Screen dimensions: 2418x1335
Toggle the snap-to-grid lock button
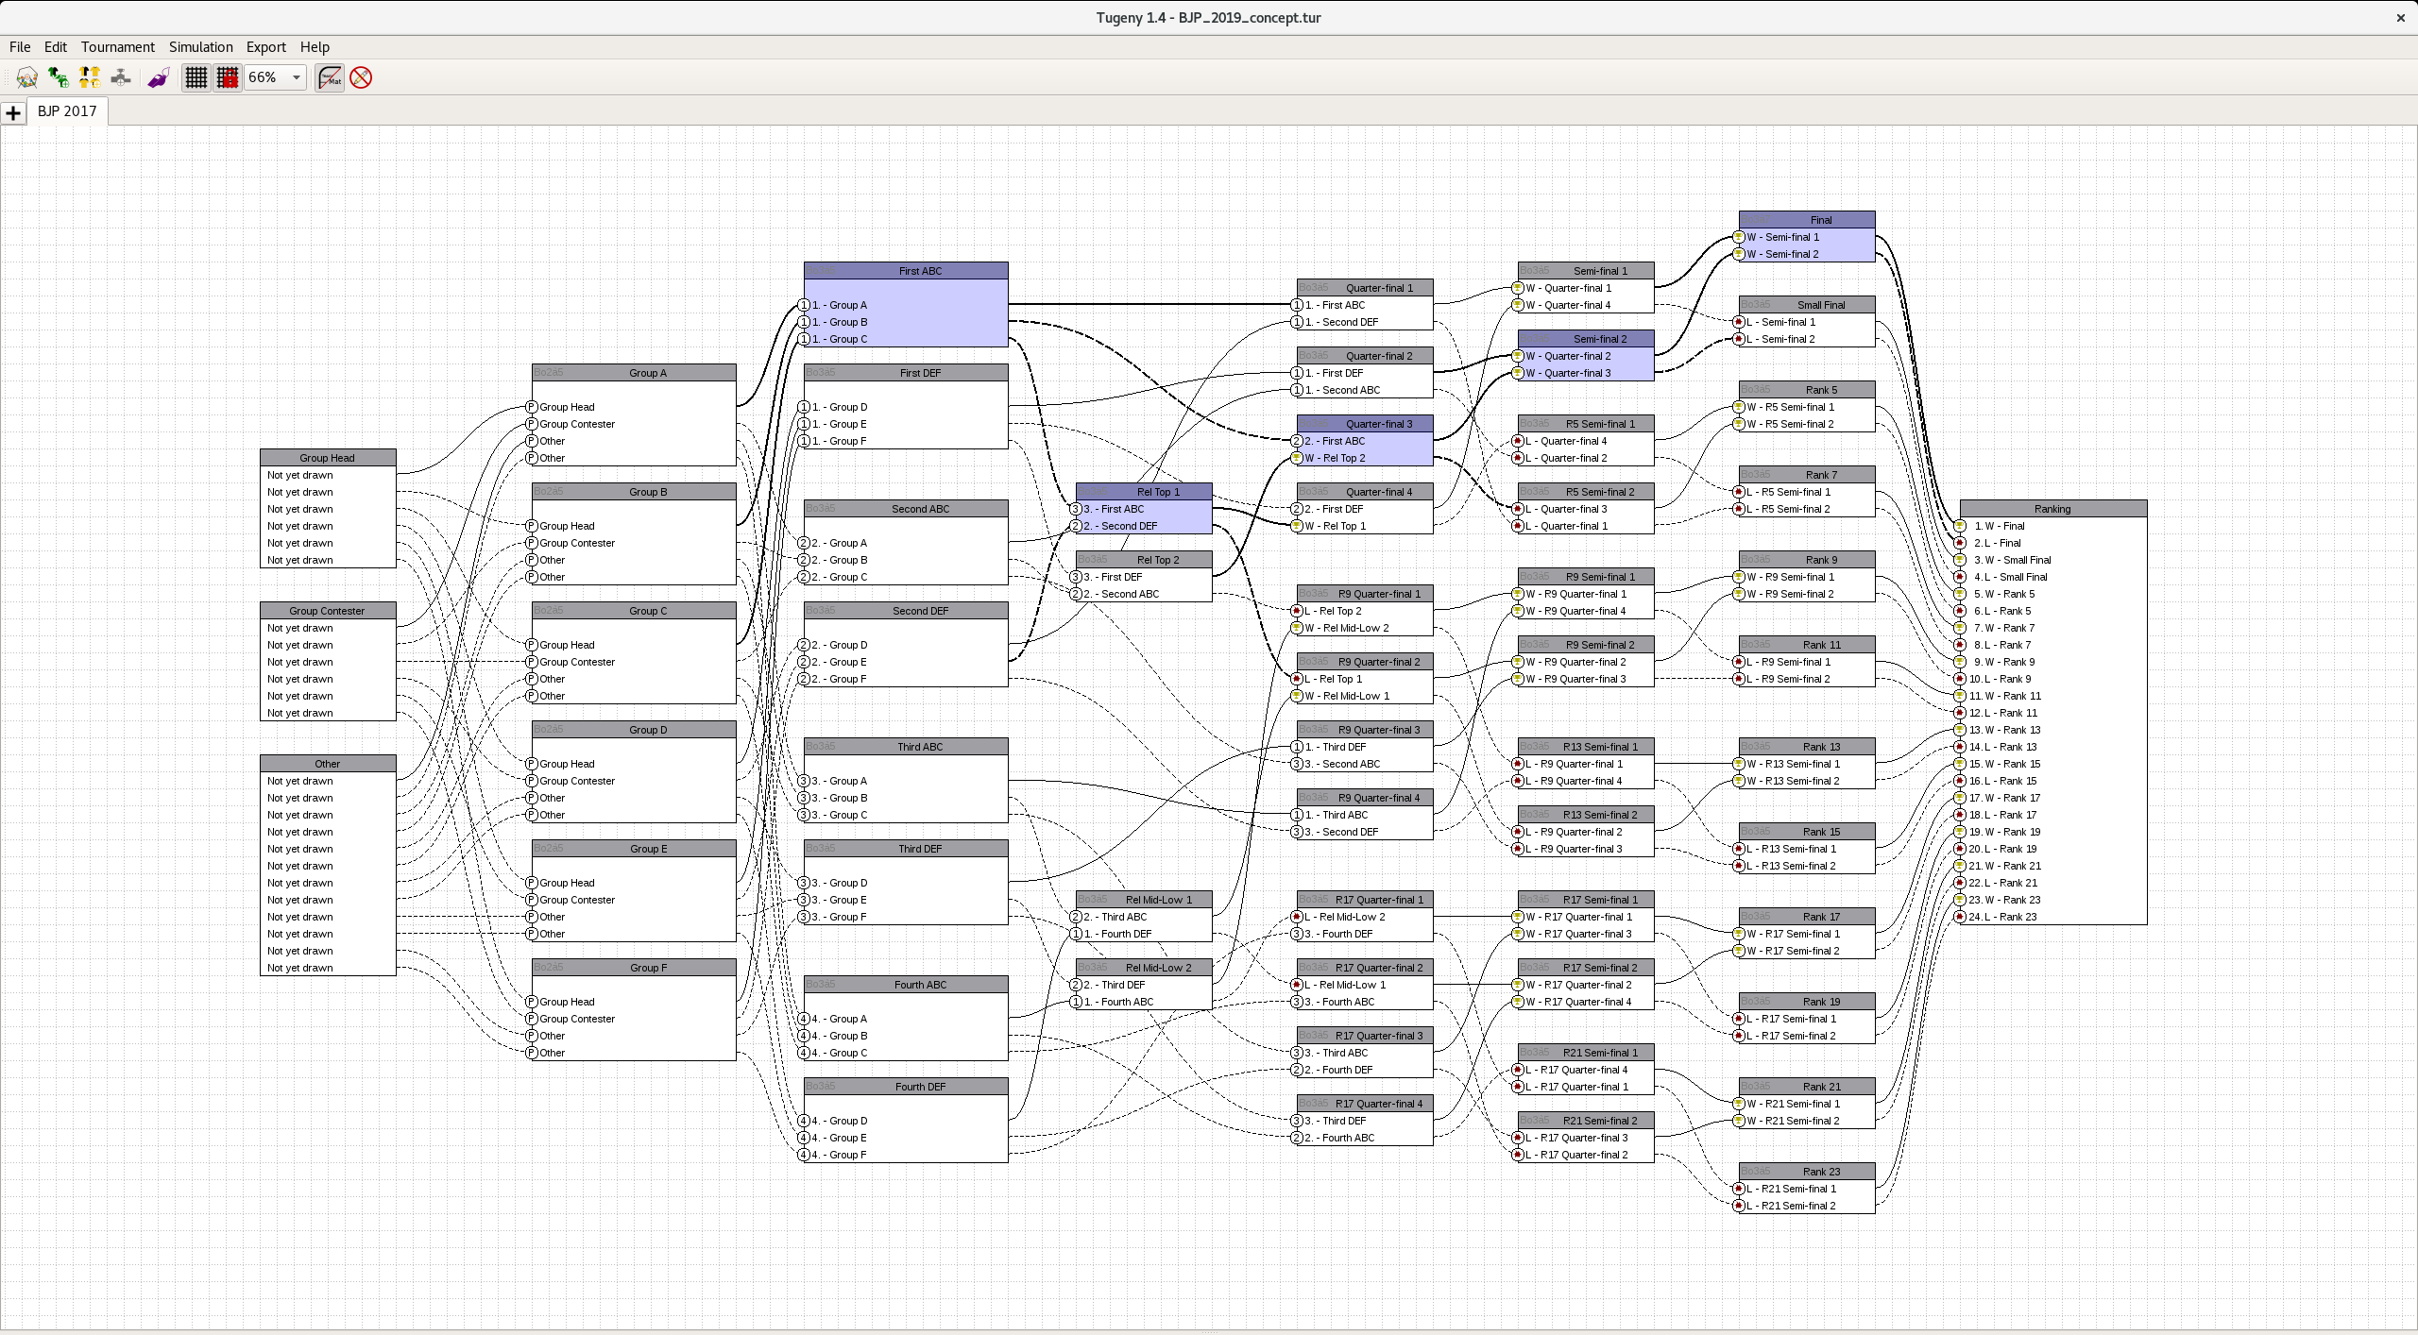point(228,77)
